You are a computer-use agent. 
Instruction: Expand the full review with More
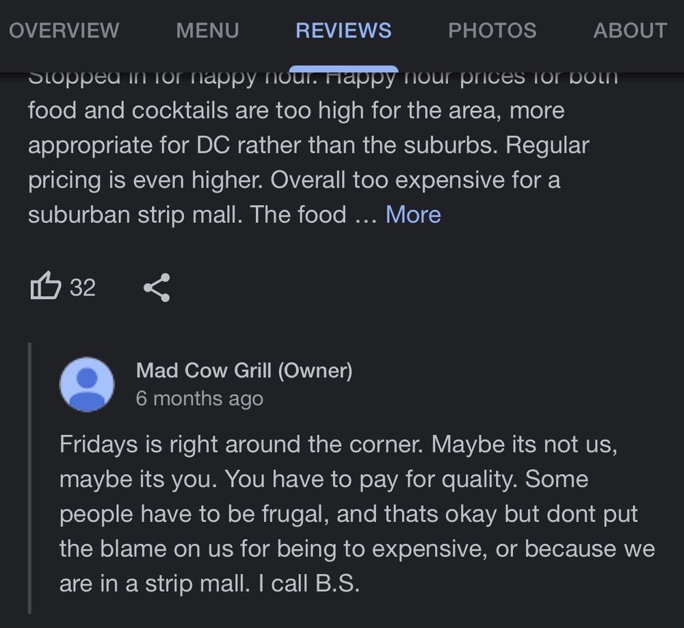coord(413,215)
